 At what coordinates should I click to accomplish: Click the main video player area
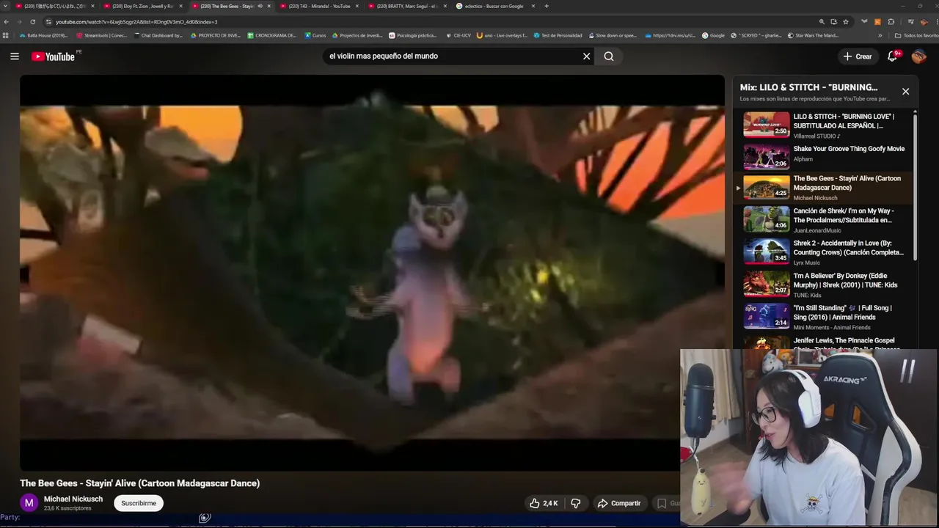coord(372,273)
